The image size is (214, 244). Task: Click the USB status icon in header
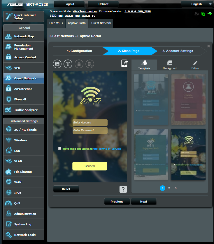tap(210, 13)
